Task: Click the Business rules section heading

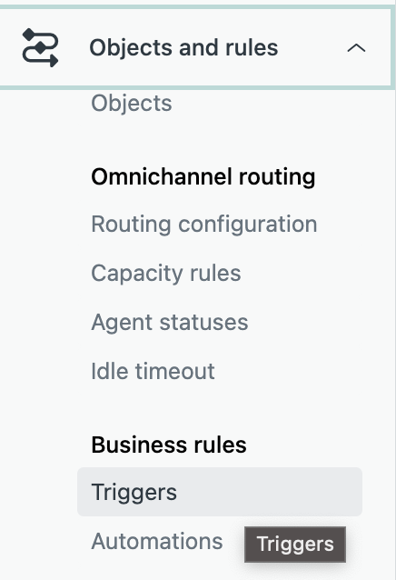Action: pyautogui.click(x=169, y=445)
